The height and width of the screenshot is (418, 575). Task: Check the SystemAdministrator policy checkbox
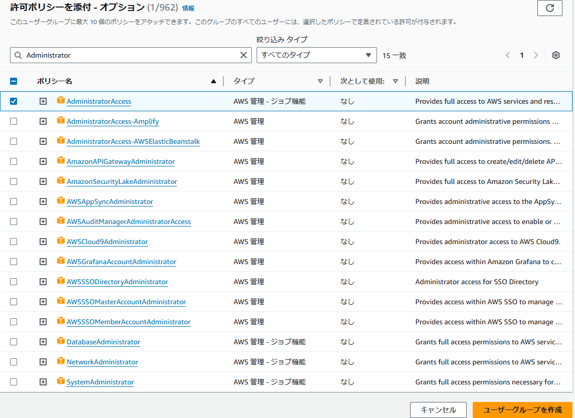click(14, 382)
